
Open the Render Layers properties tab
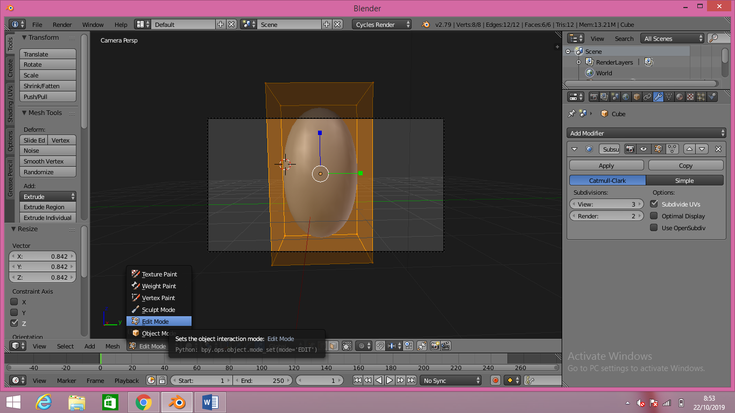click(x=605, y=97)
